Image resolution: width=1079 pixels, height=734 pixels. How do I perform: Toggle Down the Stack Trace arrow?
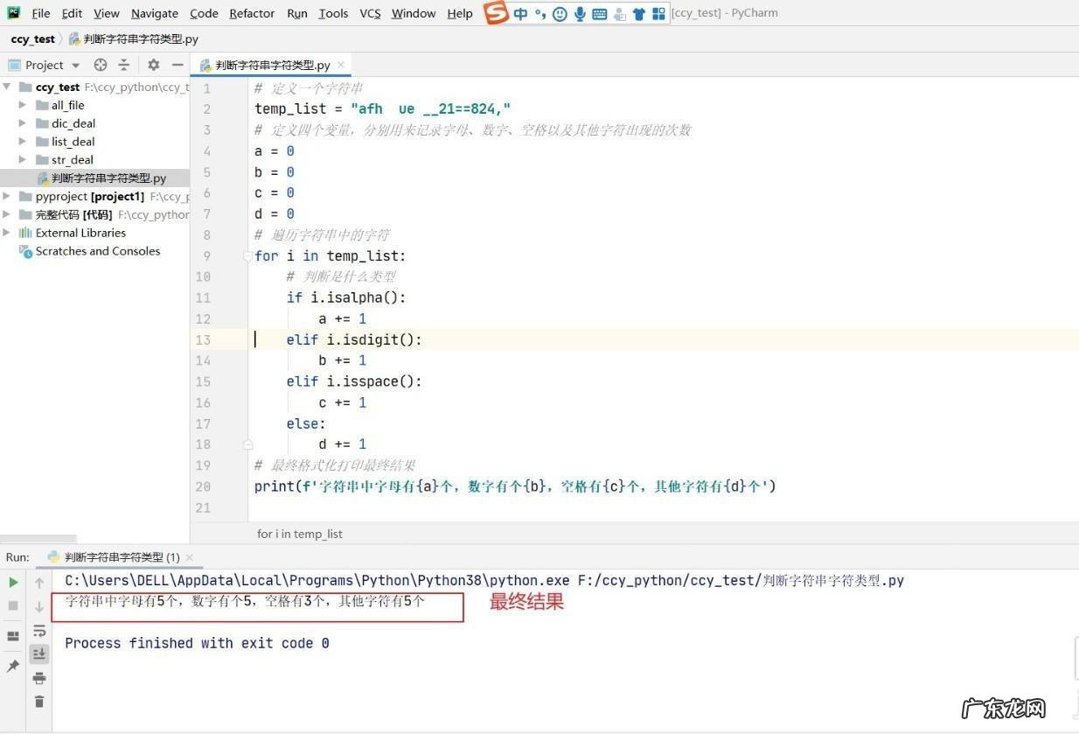point(39,606)
